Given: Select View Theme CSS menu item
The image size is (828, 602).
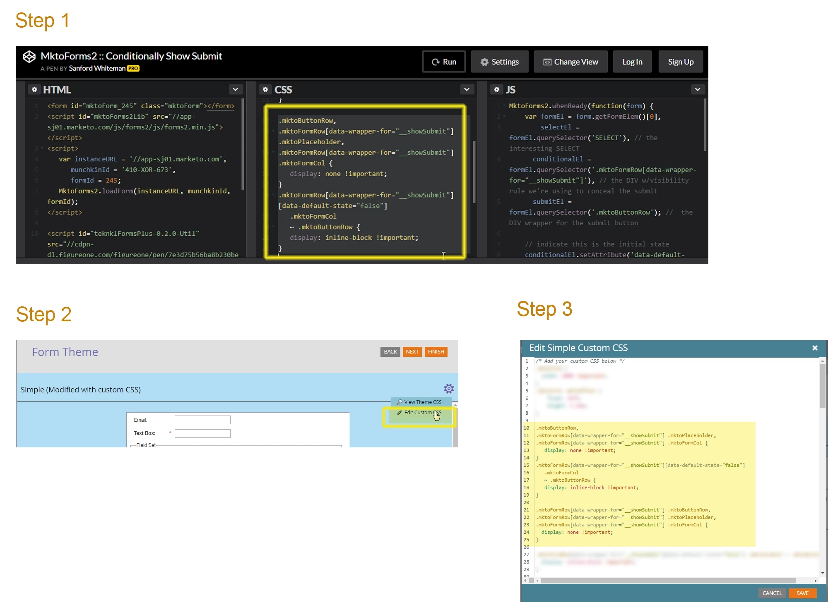Looking at the screenshot, I should click(x=422, y=402).
